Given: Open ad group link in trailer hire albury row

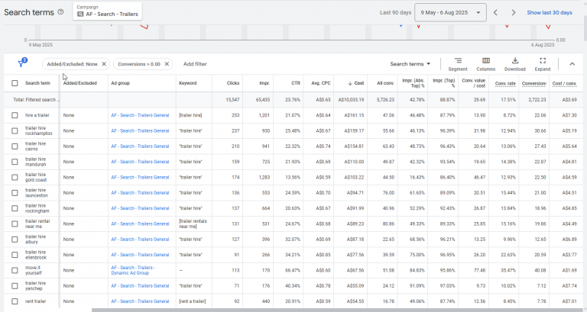Looking at the screenshot, I should (x=140, y=239).
